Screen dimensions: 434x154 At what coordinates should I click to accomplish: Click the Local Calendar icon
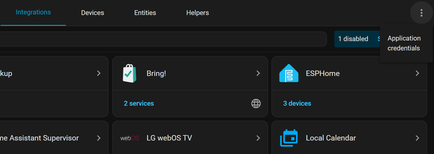[x=289, y=138]
